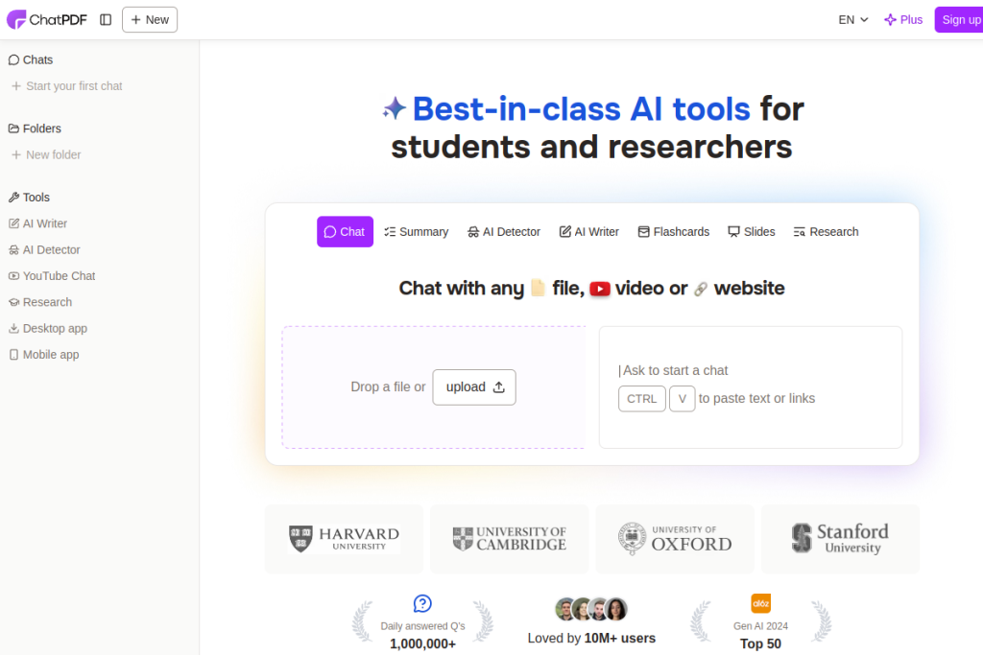Click the Drop a file or text

(x=388, y=387)
